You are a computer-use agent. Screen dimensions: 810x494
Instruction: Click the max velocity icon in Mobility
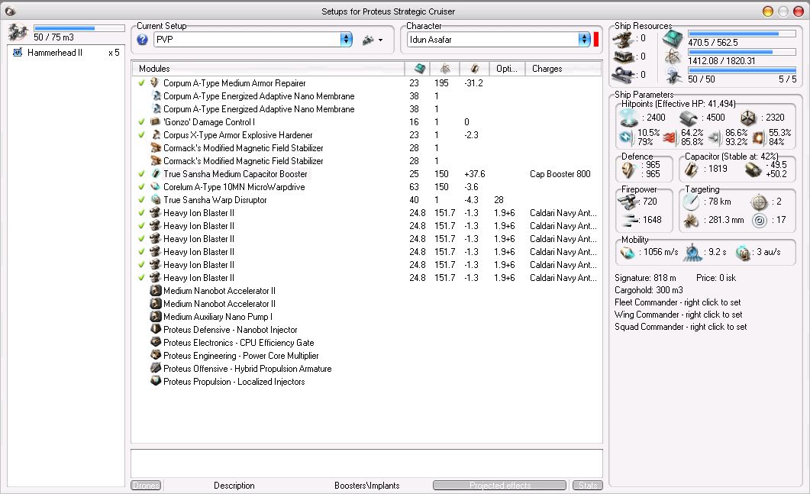(x=628, y=253)
